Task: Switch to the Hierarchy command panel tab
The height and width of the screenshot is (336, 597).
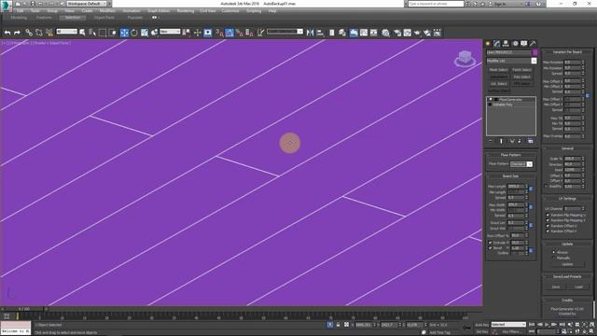Action: (506, 44)
